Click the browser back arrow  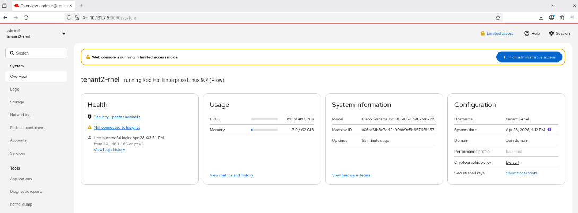pyautogui.click(x=5, y=17)
